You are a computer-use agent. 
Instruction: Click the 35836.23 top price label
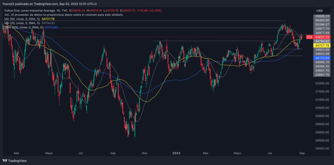(x=322, y=16)
